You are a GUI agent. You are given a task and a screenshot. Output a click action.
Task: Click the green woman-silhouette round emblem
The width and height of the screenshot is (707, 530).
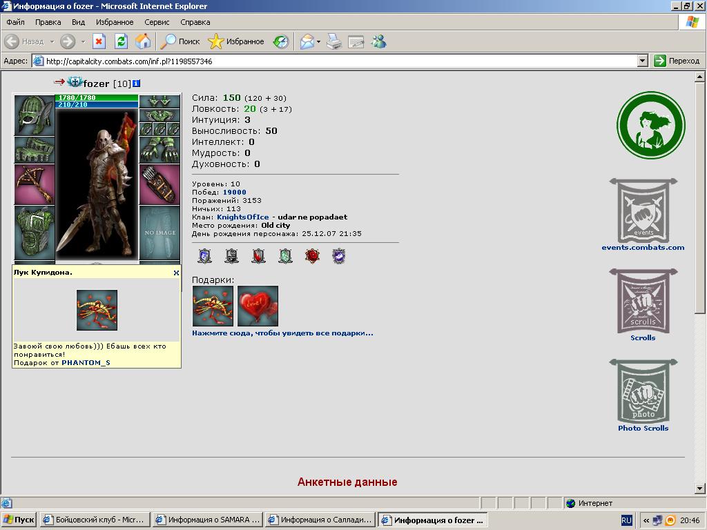650,126
